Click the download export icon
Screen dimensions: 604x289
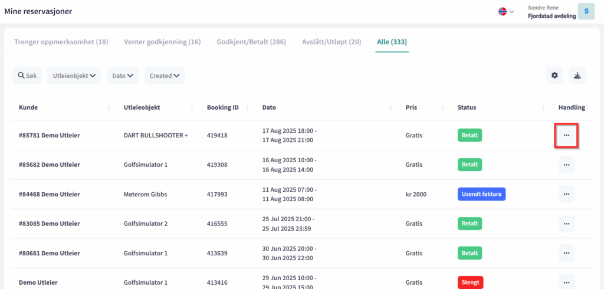577,75
